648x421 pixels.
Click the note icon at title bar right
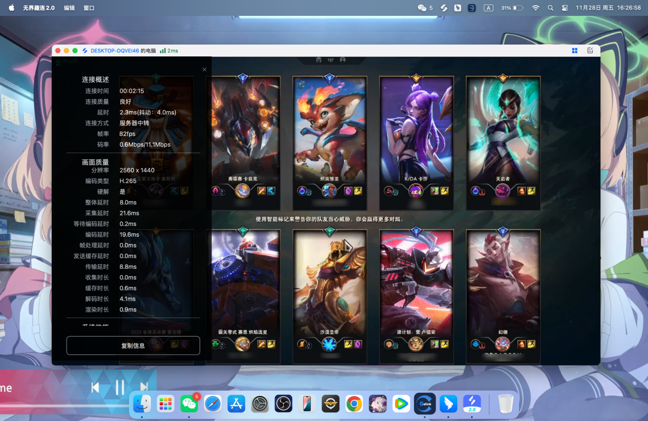pyautogui.click(x=590, y=51)
